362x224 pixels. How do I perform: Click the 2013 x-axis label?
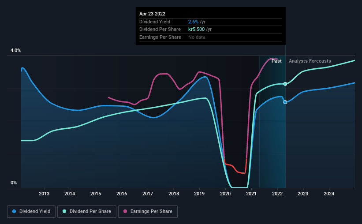point(44,194)
